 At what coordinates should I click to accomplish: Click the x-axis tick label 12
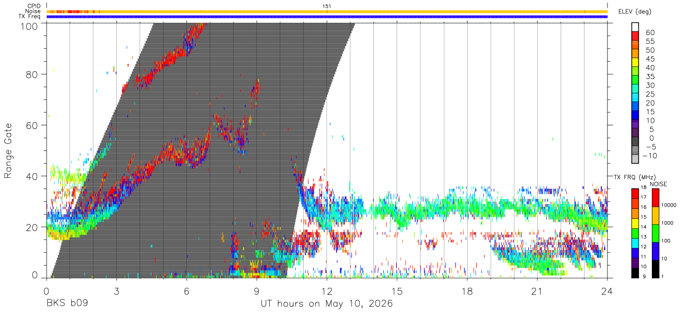327,291
